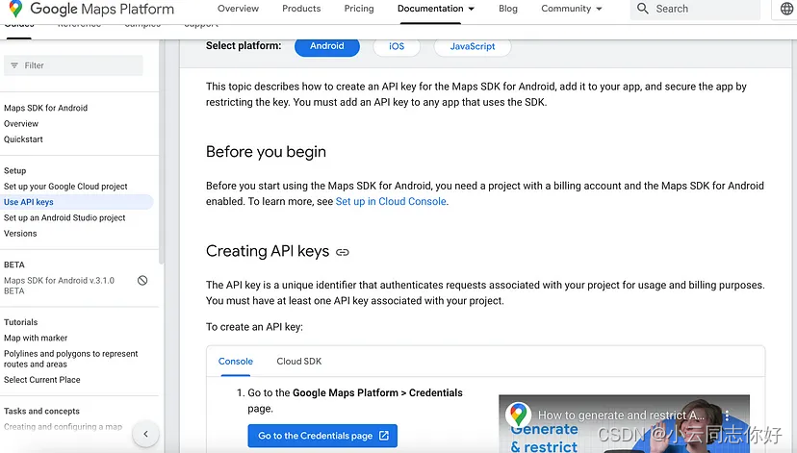Switch to the Cloud SDK tab
Screen dimensions: 797x453
click(x=298, y=361)
